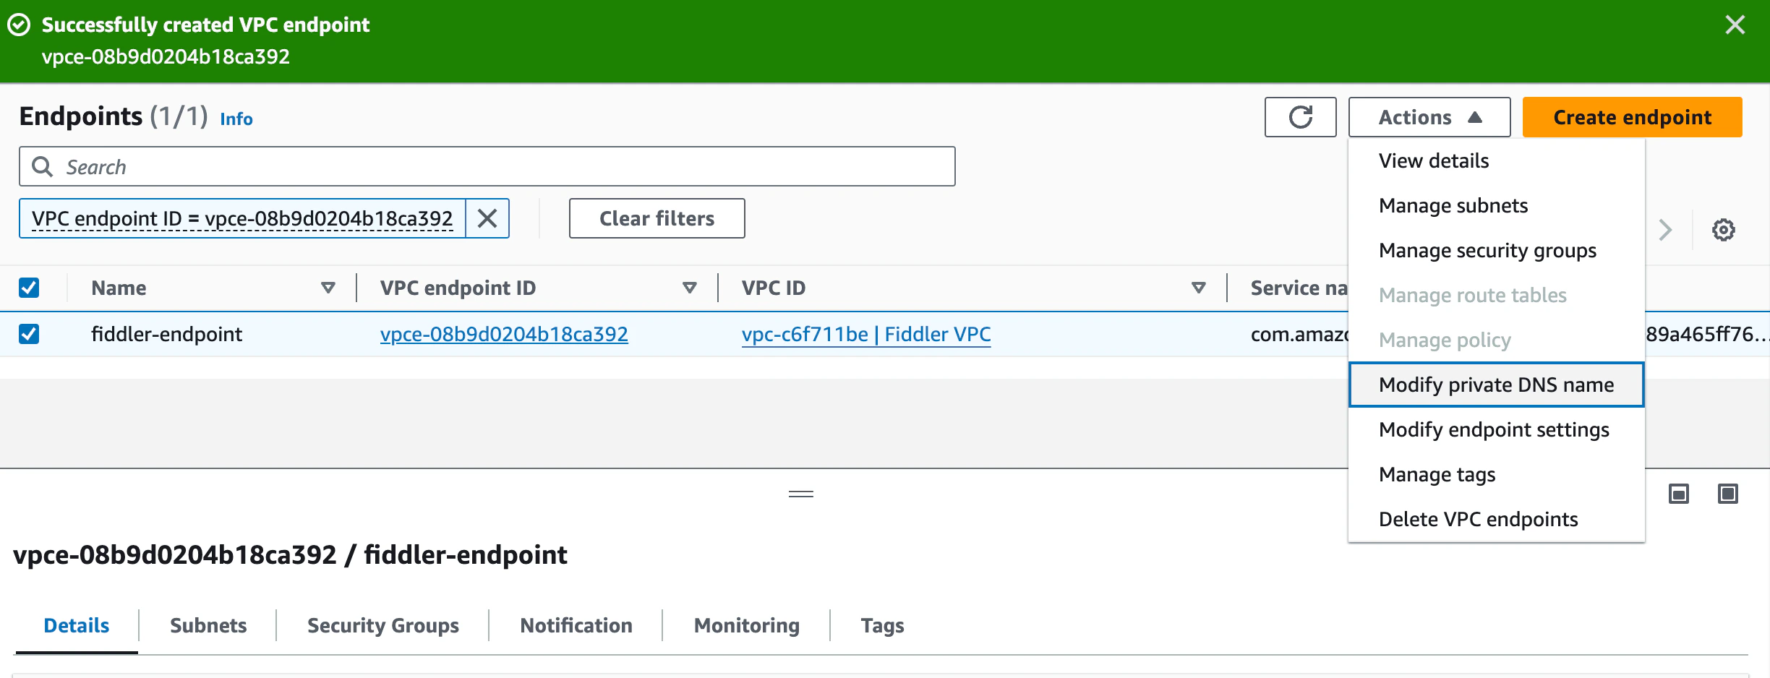Click the VPC endpoint ID filter token
The image size is (1770, 678).
tap(242, 218)
